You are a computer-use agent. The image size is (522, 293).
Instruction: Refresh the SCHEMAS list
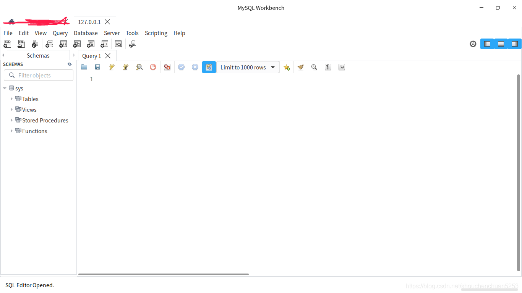tap(70, 64)
